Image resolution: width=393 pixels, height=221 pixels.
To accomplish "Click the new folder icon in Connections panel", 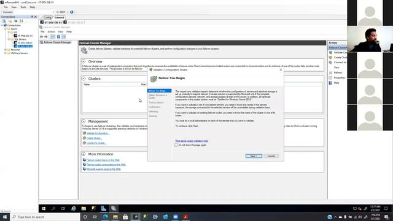I will [10, 21].
